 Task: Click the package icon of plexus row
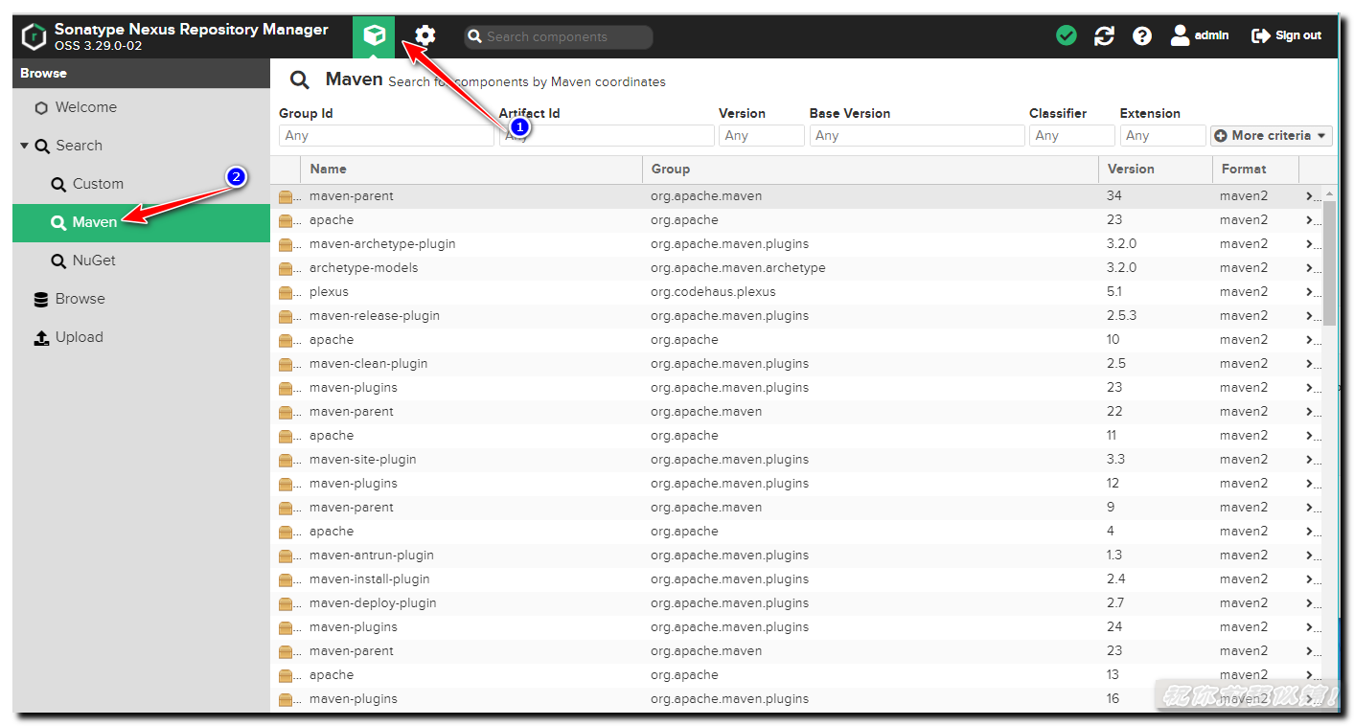click(286, 292)
